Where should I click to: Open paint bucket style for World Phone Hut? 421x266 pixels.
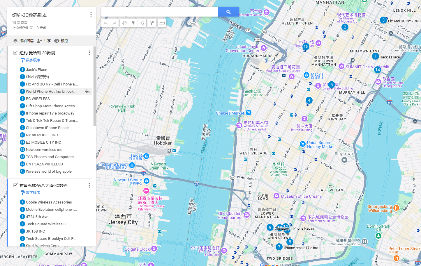tap(87, 91)
